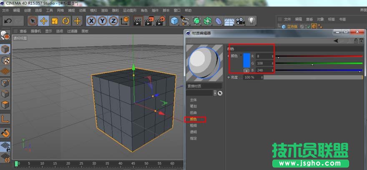Open the 文件 menu in menu bar
The width and height of the screenshot is (367, 170).
tap(5, 10)
